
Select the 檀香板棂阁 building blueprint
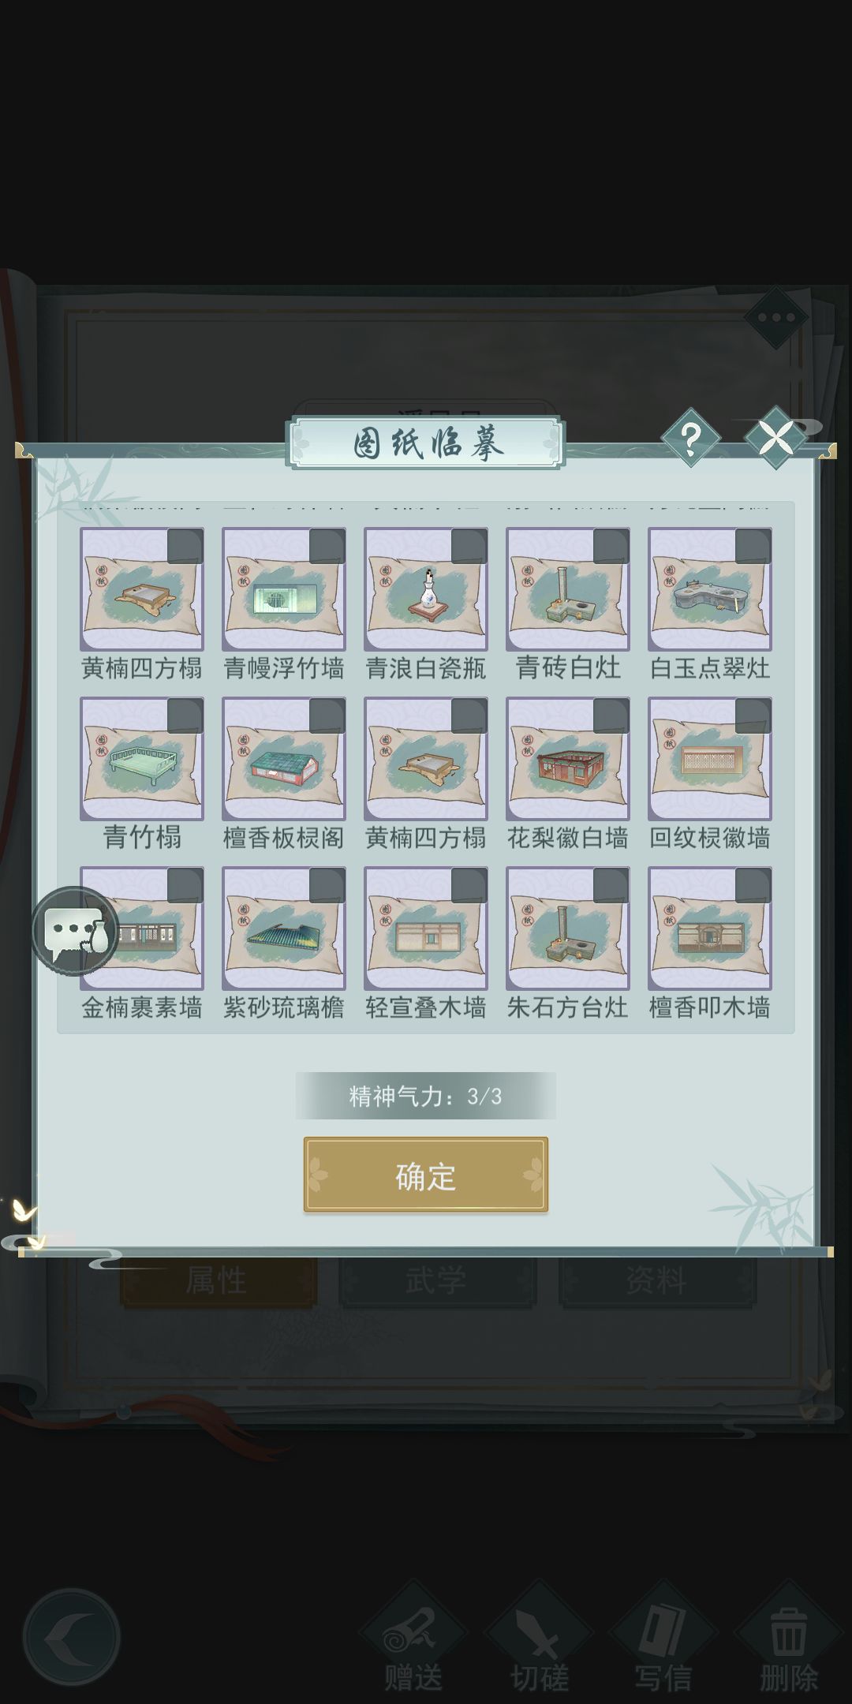point(284,759)
